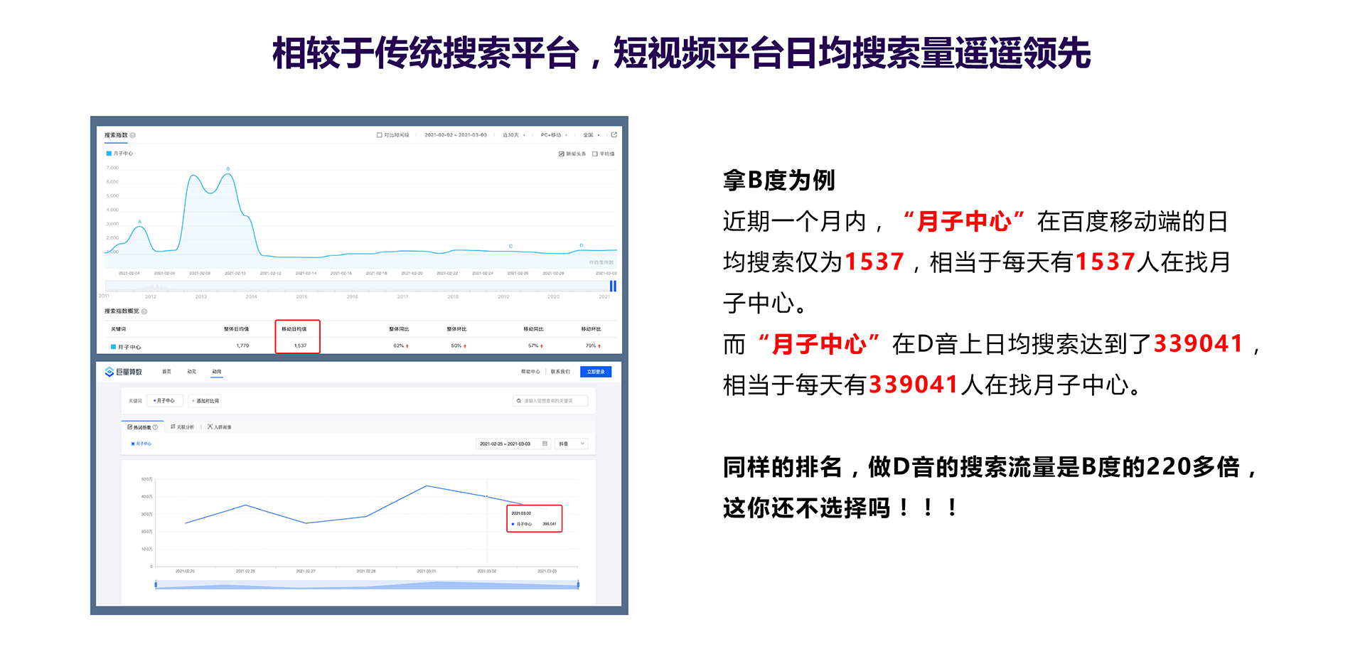Open the 2021-02-02 ~ 2021-03-03 date range
Screen dimensions: 1365x654
click(x=456, y=135)
